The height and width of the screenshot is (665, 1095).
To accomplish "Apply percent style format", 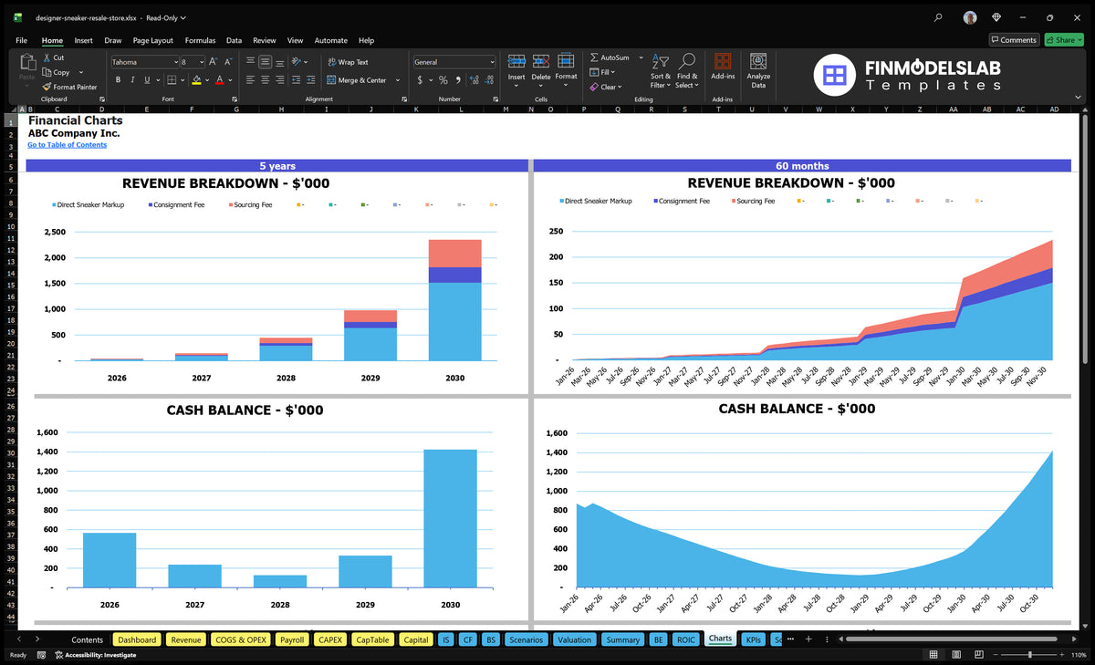I will point(443,80).
